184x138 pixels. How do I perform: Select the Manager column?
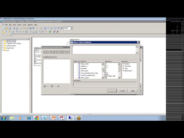tap(84, 68)
